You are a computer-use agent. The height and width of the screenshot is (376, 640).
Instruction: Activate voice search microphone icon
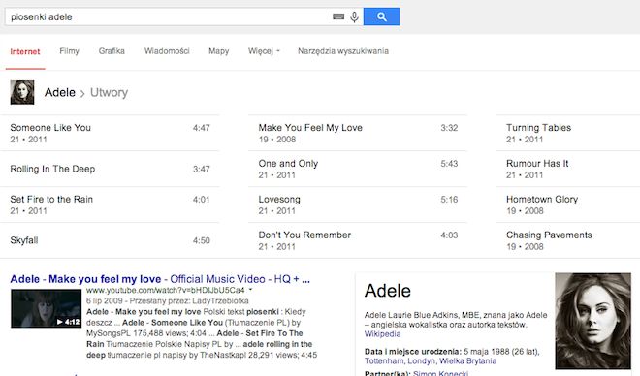coord(354,16)
